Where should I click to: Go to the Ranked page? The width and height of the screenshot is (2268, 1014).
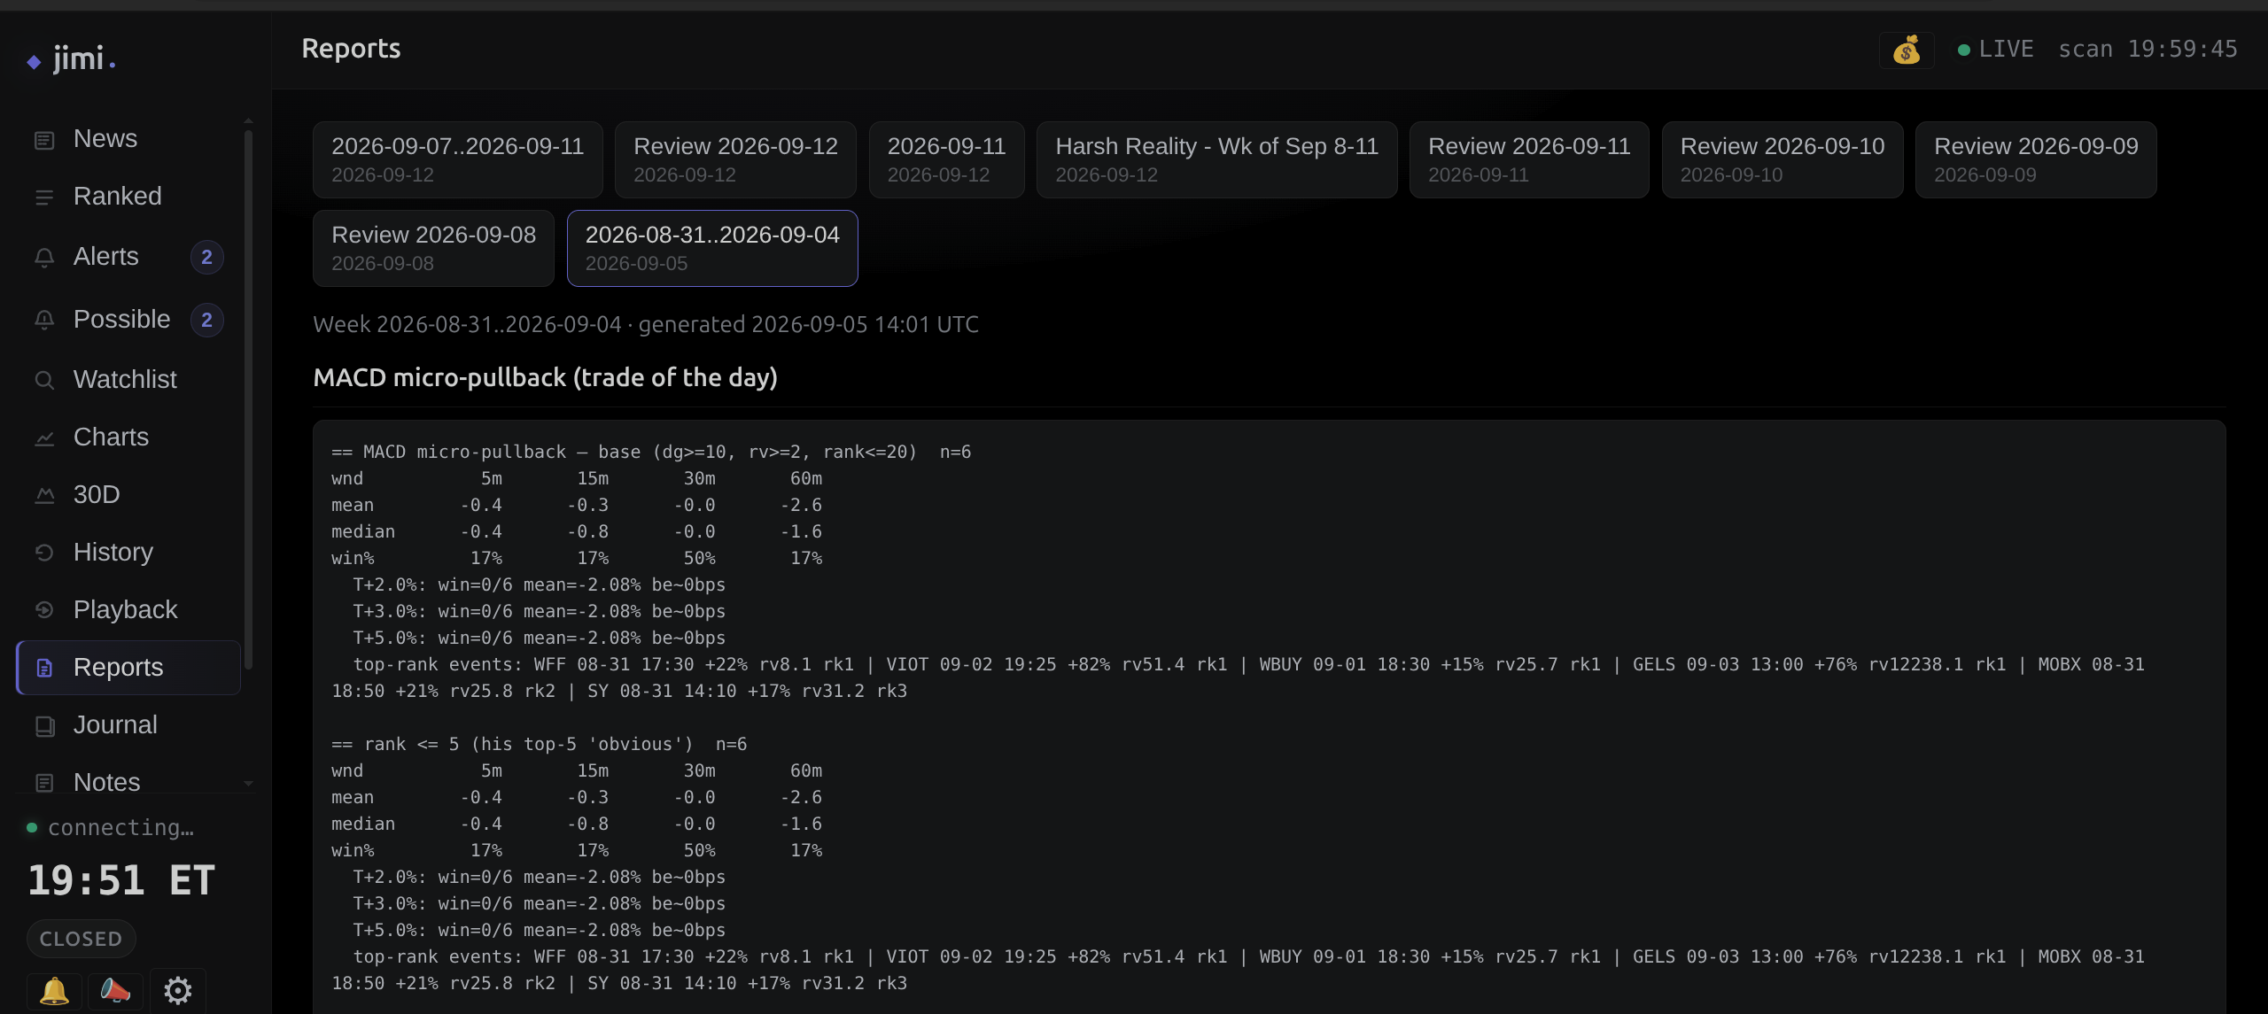click(x=128, y=197)
